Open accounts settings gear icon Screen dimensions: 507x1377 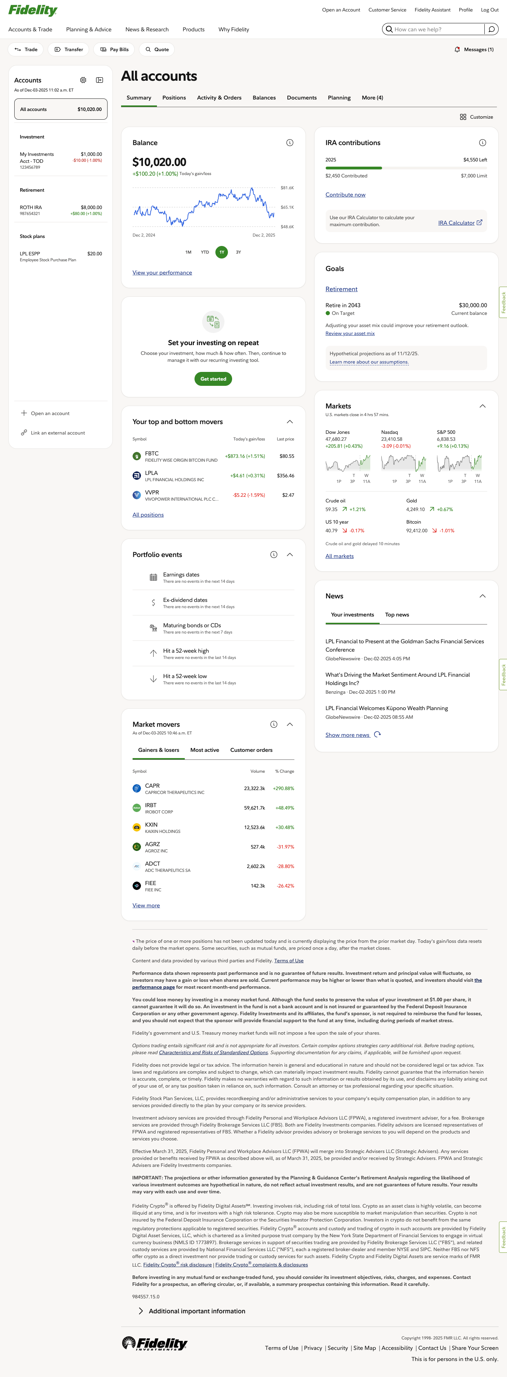(x=83, y=80)
